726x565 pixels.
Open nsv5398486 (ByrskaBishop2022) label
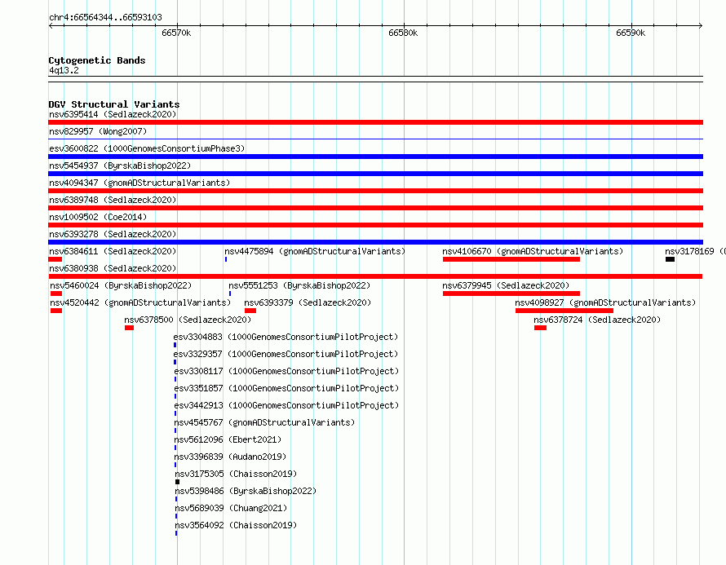246,491
